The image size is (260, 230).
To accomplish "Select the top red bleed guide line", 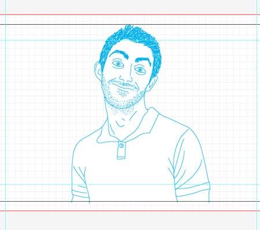I will coord(130,14).
